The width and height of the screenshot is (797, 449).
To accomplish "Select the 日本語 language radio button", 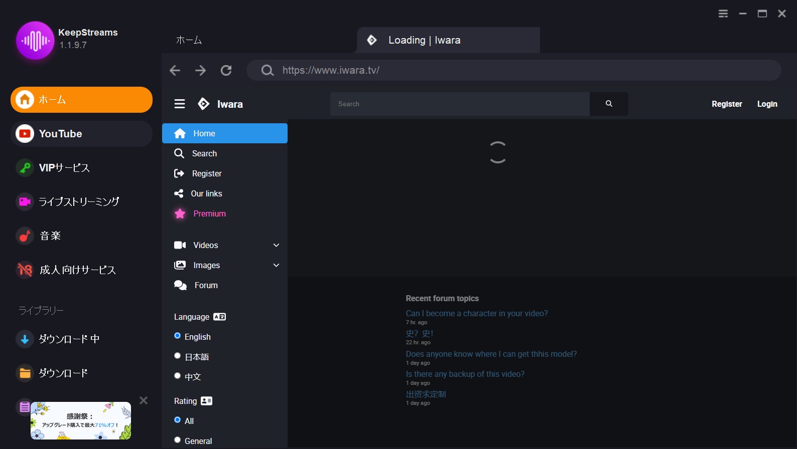I will pos(177,356).
